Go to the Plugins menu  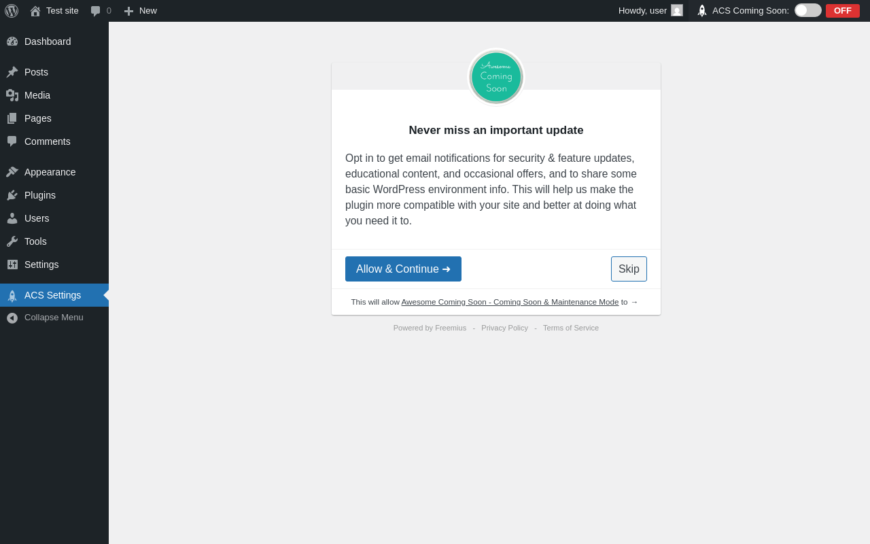pos(54,195)
